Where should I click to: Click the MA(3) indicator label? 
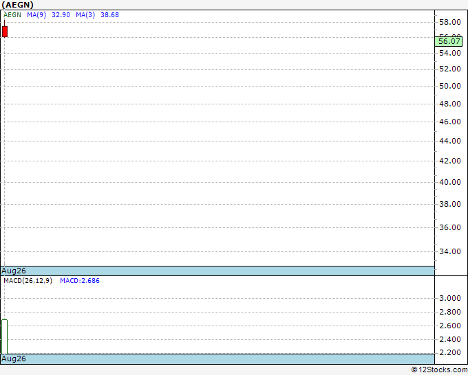point(85,15)
